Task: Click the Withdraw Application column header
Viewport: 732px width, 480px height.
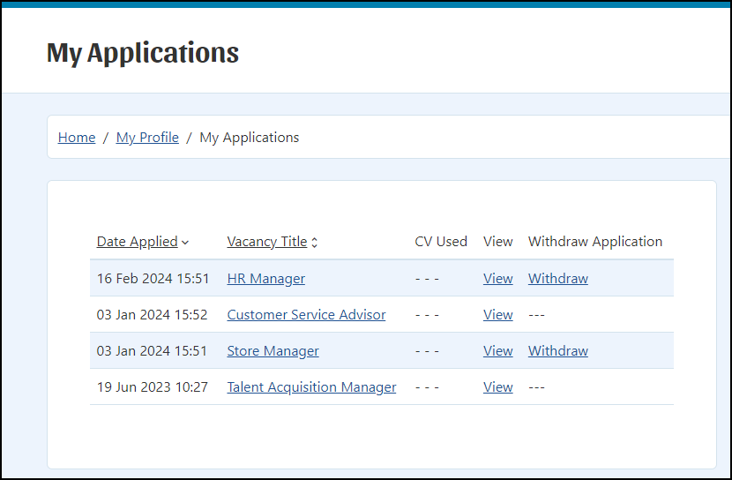Action: pyautogui.click(x=595, y=242)
